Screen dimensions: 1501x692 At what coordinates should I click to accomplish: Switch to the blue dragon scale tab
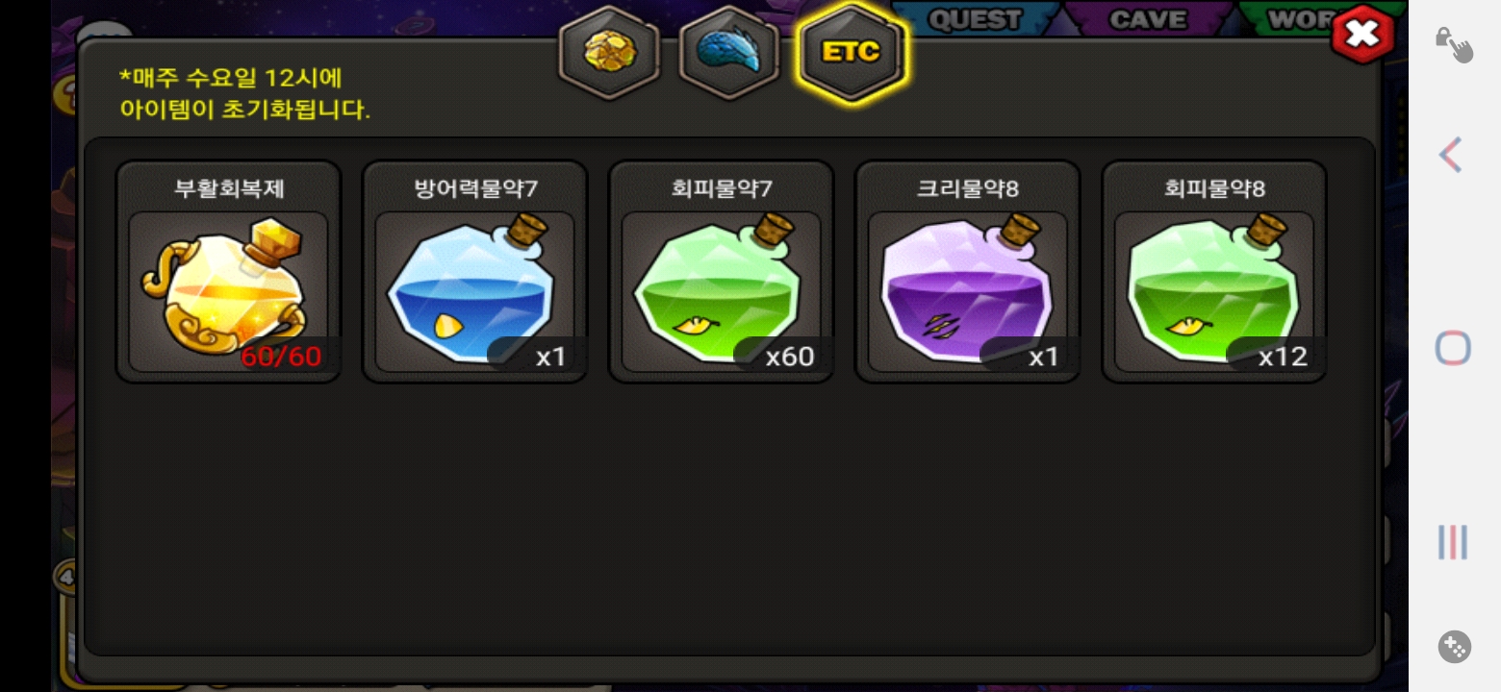pos(729,51)
